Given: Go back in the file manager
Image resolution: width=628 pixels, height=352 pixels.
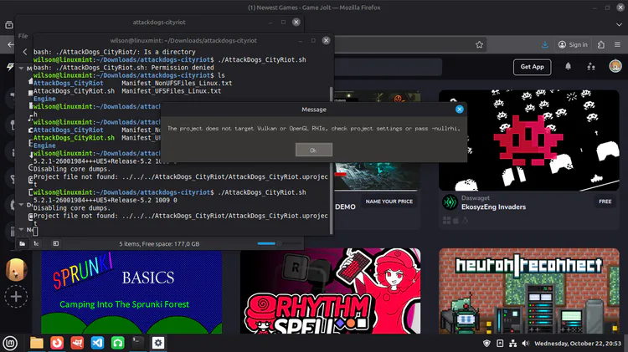Looking at the screenshot, I should (25, 52).
